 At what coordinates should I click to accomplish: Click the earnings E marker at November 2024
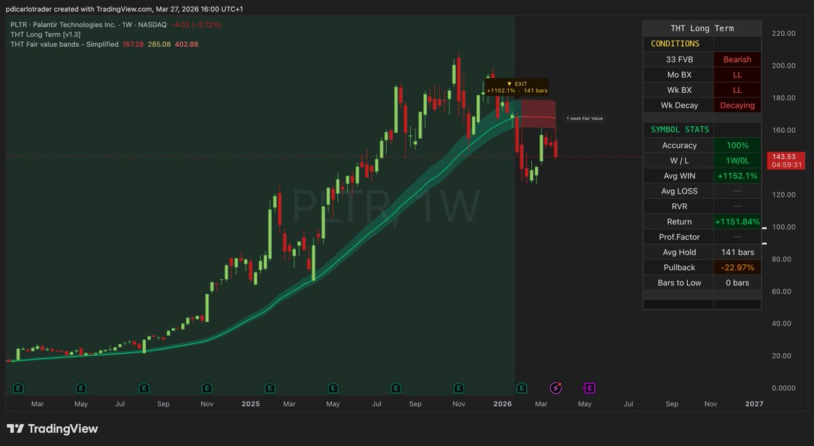pos(207,388)
